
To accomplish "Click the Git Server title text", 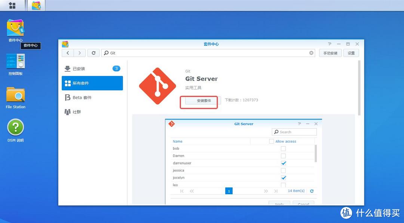I will click(x=202, y=79).
